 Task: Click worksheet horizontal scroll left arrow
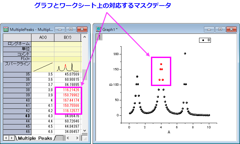(68, 138)
